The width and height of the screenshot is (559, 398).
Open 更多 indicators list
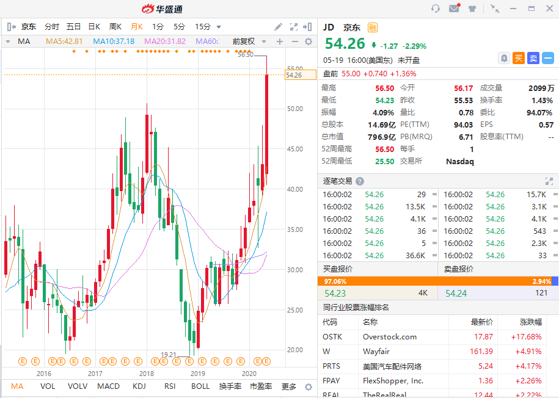click(x=289, y=386)
